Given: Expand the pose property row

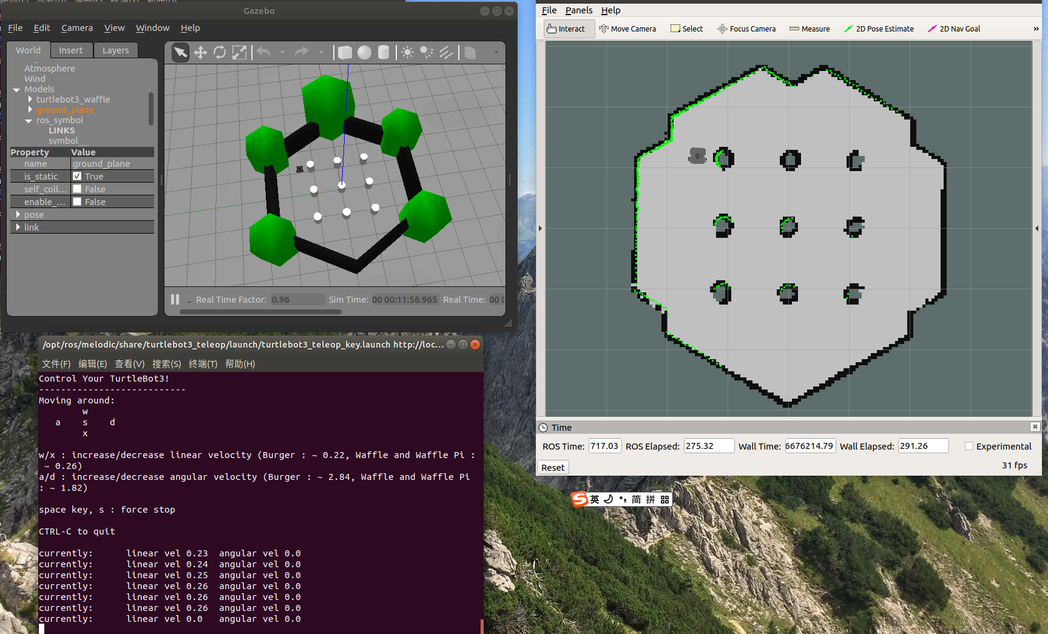Looking at the screenshot, I should pos(18,214).
